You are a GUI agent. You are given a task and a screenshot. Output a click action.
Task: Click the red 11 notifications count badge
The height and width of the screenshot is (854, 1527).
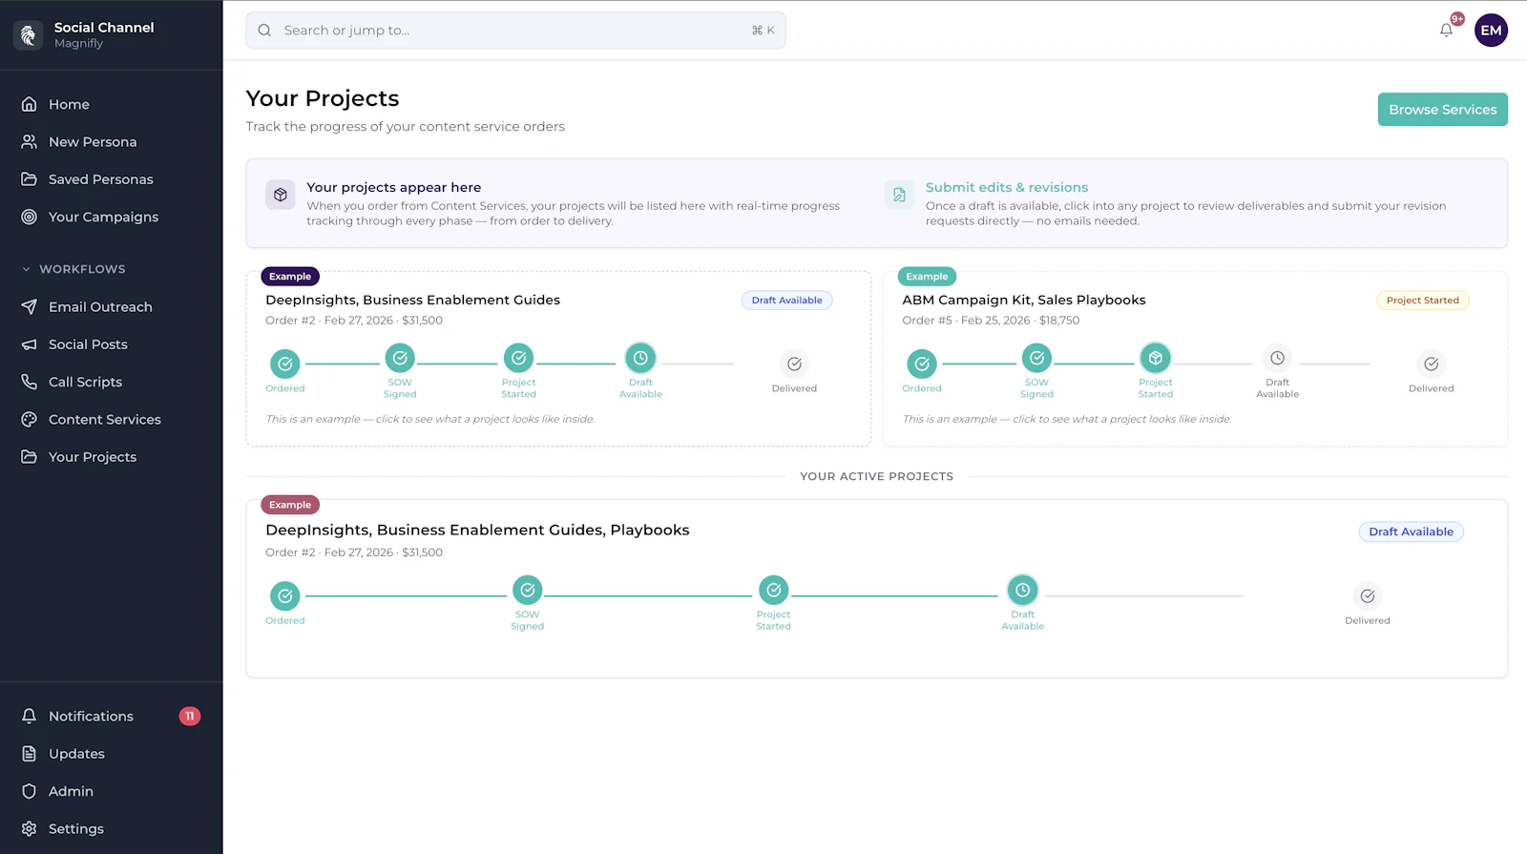click(x=190, y=716)
